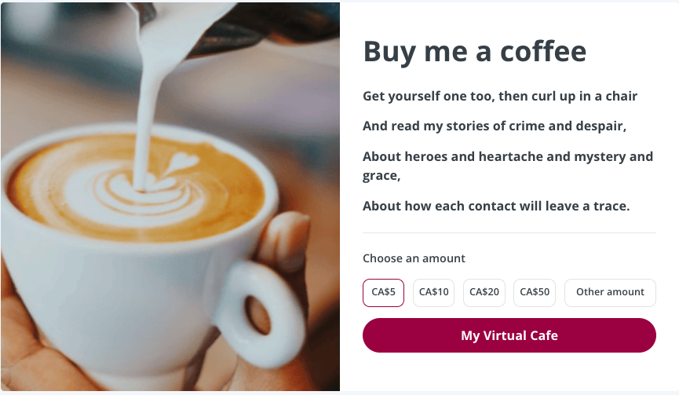This screenshot has width=679, height=395.
Task: Pick the CA$20 amount option
Action: click(484, 293)
